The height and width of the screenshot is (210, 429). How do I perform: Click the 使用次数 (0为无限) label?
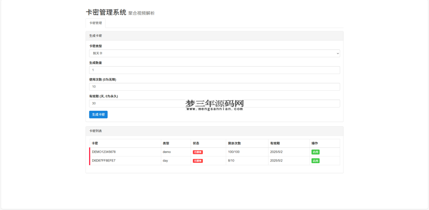[103, 79]
